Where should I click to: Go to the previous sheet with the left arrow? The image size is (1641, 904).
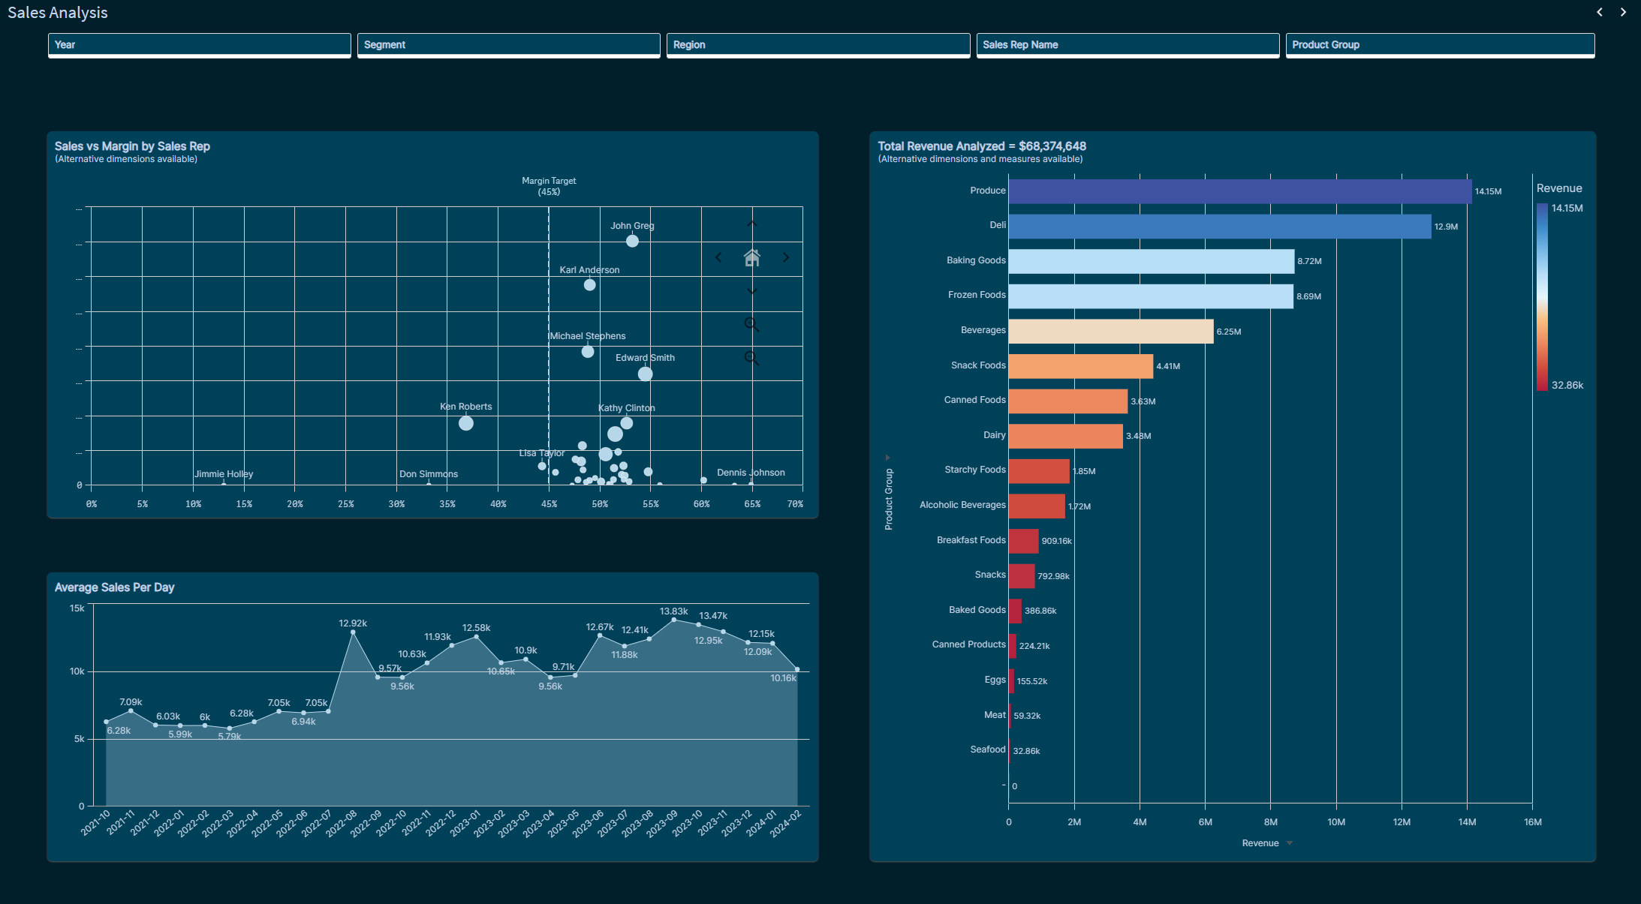tap(1600, 12)
